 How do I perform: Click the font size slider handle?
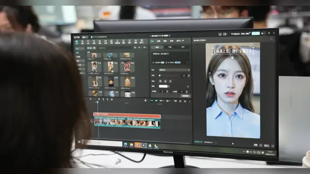click(160, 75)
